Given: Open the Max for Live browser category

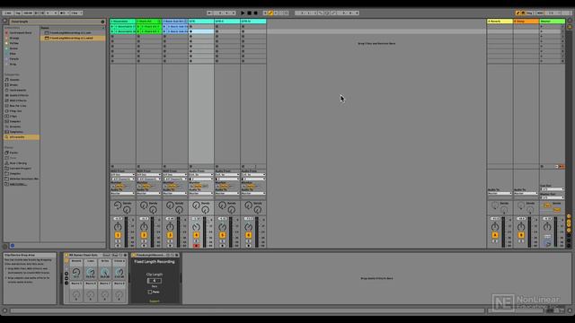Looking at the screenshot, I should click(x=18, y=106).
